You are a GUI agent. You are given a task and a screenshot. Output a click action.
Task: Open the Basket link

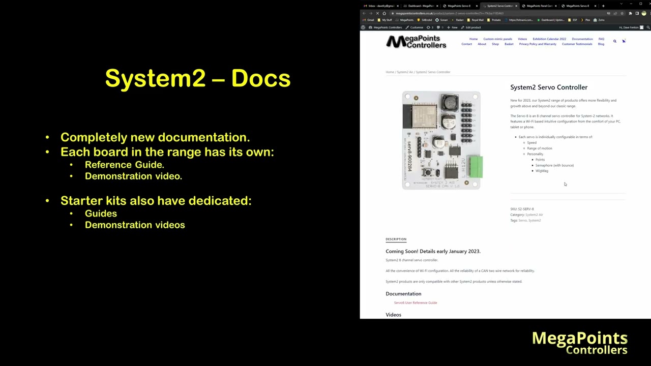pyautogui.click(x=509, y=44)
